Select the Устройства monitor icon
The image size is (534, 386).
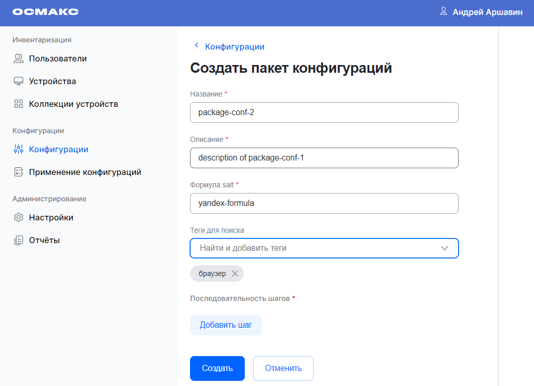tap(19, 81)
